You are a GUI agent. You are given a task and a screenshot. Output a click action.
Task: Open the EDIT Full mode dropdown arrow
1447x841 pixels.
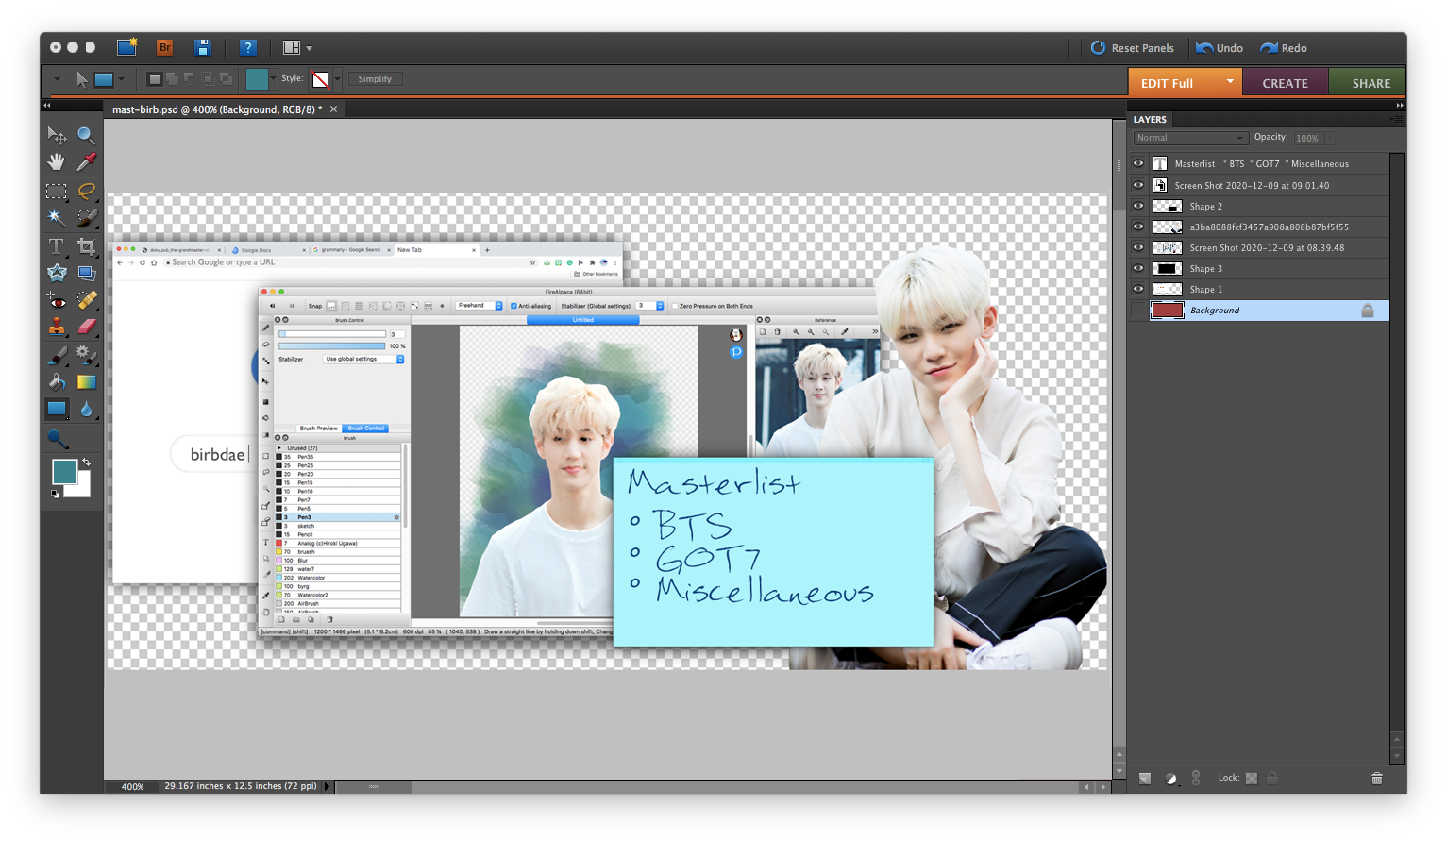click(1230, 82)
